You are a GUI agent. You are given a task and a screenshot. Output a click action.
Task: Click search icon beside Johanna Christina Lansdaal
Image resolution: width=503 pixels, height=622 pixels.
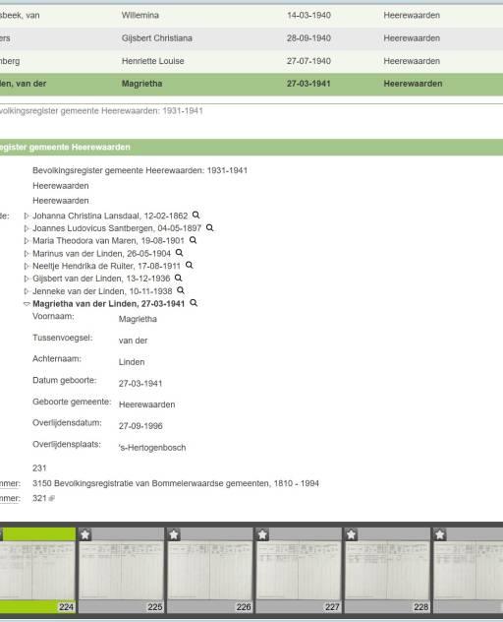click(x=196, y=215)
